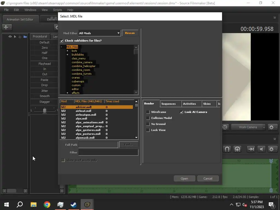Image resolution: width=280 pixels, height=210 pixels.
Task: Enable the Collision Model checkbox
Action: pyautogui.click(x=148, y=118)
